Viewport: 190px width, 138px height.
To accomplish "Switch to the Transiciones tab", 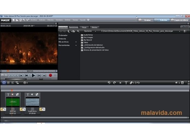I will point(74,27).
